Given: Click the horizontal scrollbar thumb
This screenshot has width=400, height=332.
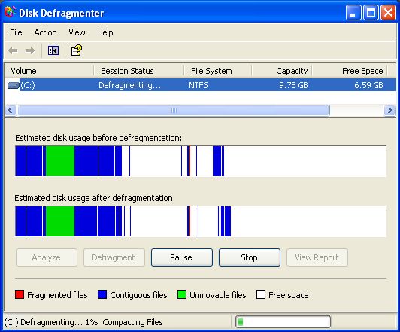Looking at the screenshot, I should coord(174,111).
